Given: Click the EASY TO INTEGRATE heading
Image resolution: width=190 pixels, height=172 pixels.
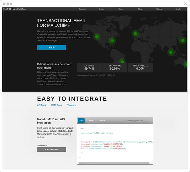Looking at the screenshot, I should click(72, 99).
